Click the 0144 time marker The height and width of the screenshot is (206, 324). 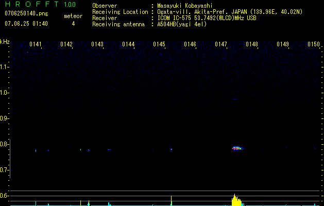pyautogui.click(x=128, y=44)
